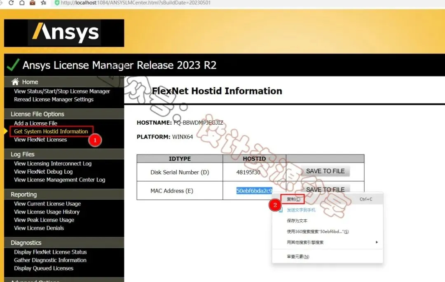Reload the page with the browser refresh icon
This screenshot has width=445, height=282.
point(11,3)
